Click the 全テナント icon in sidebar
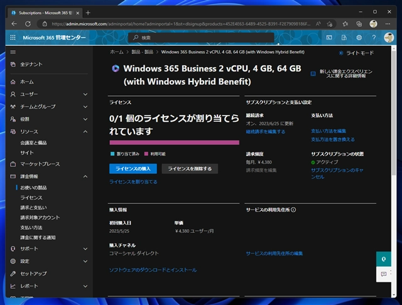Screen dimensions: 402x305 pyautogui.click(x=13, y=64)
